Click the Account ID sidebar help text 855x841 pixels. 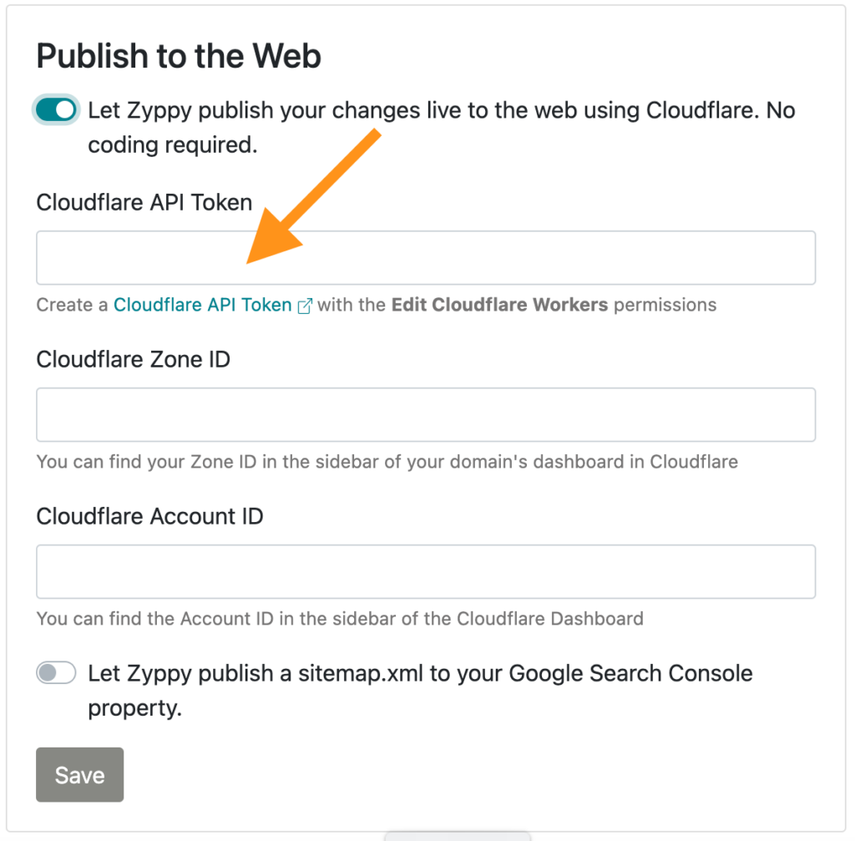click(x=340, y=619)
